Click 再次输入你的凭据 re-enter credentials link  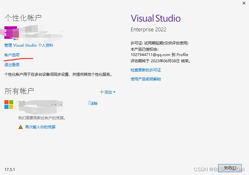(x=40, y=127)
